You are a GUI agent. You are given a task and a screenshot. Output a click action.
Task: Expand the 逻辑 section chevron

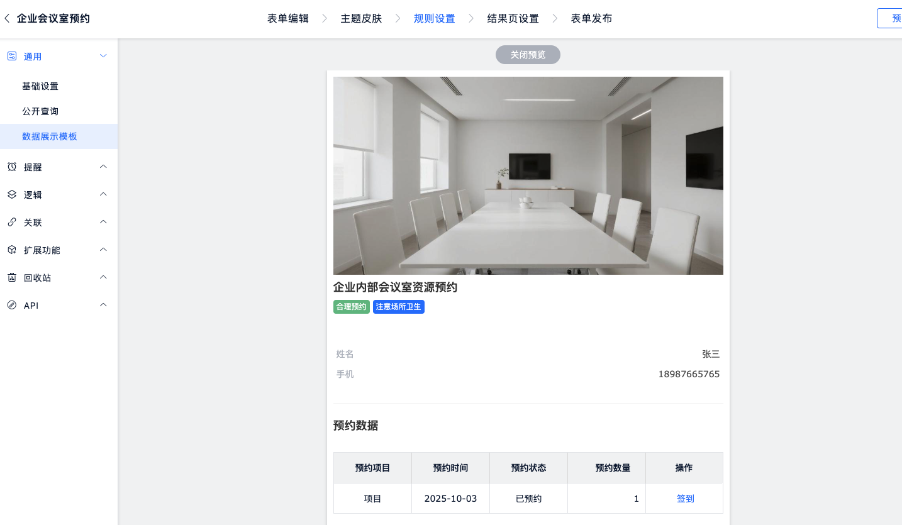coord(104,194)
